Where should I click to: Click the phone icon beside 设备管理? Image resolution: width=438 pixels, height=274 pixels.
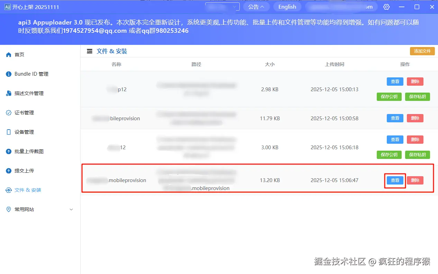click(9, 132)
